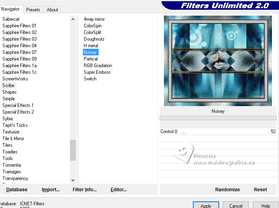Select Sapphire Filters 09 category
Viewport: 279px width, 208px height.
pyautogui.click(x=20, y=59)
